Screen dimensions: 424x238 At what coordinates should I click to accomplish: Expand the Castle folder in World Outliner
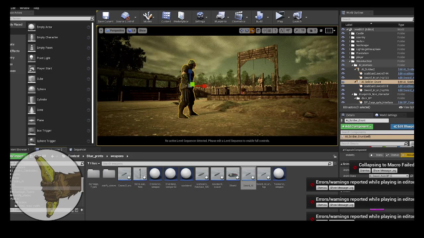[x=349, y=33]
